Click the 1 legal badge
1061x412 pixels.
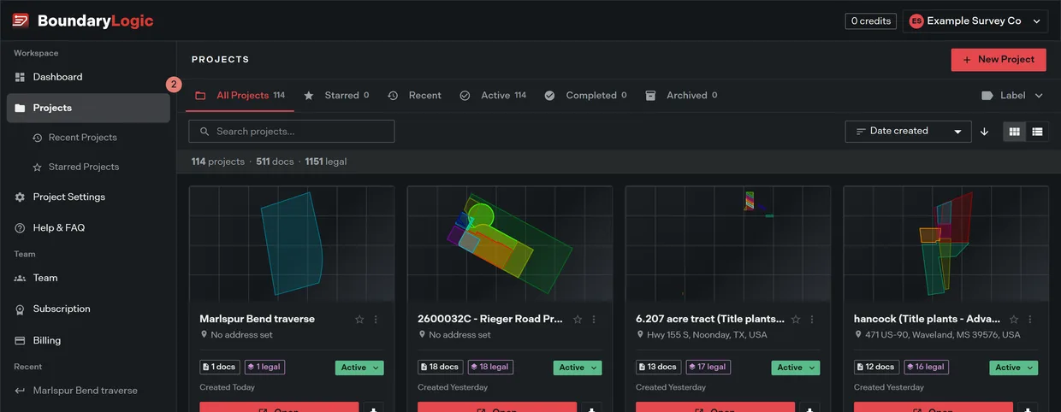coord(264,368)
